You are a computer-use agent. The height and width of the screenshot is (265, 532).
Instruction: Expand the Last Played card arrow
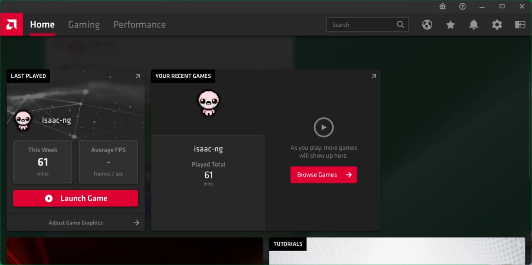[x=138, y=76]
